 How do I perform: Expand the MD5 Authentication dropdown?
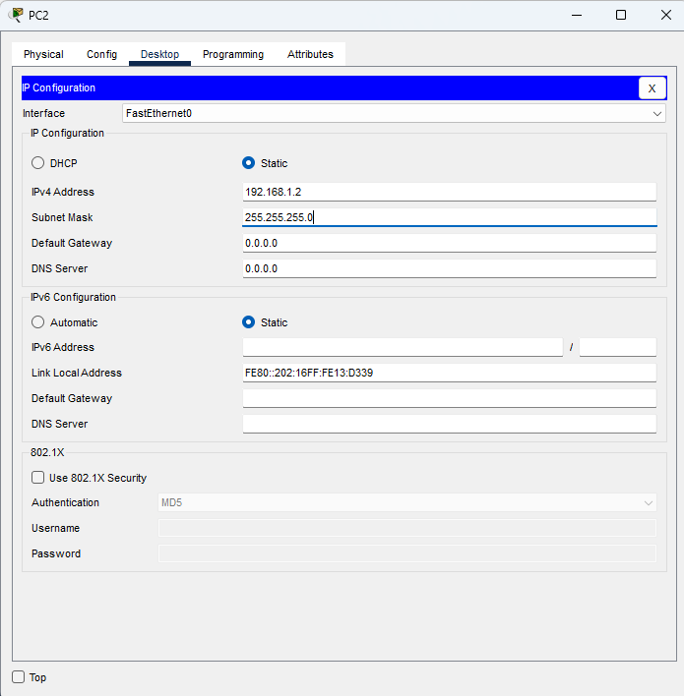pos(406,502)
